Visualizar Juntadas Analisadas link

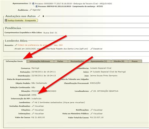click(x=39, y=106)
